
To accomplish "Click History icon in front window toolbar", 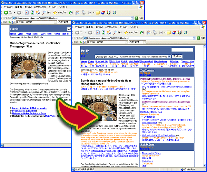I will (x=142, y=32).
